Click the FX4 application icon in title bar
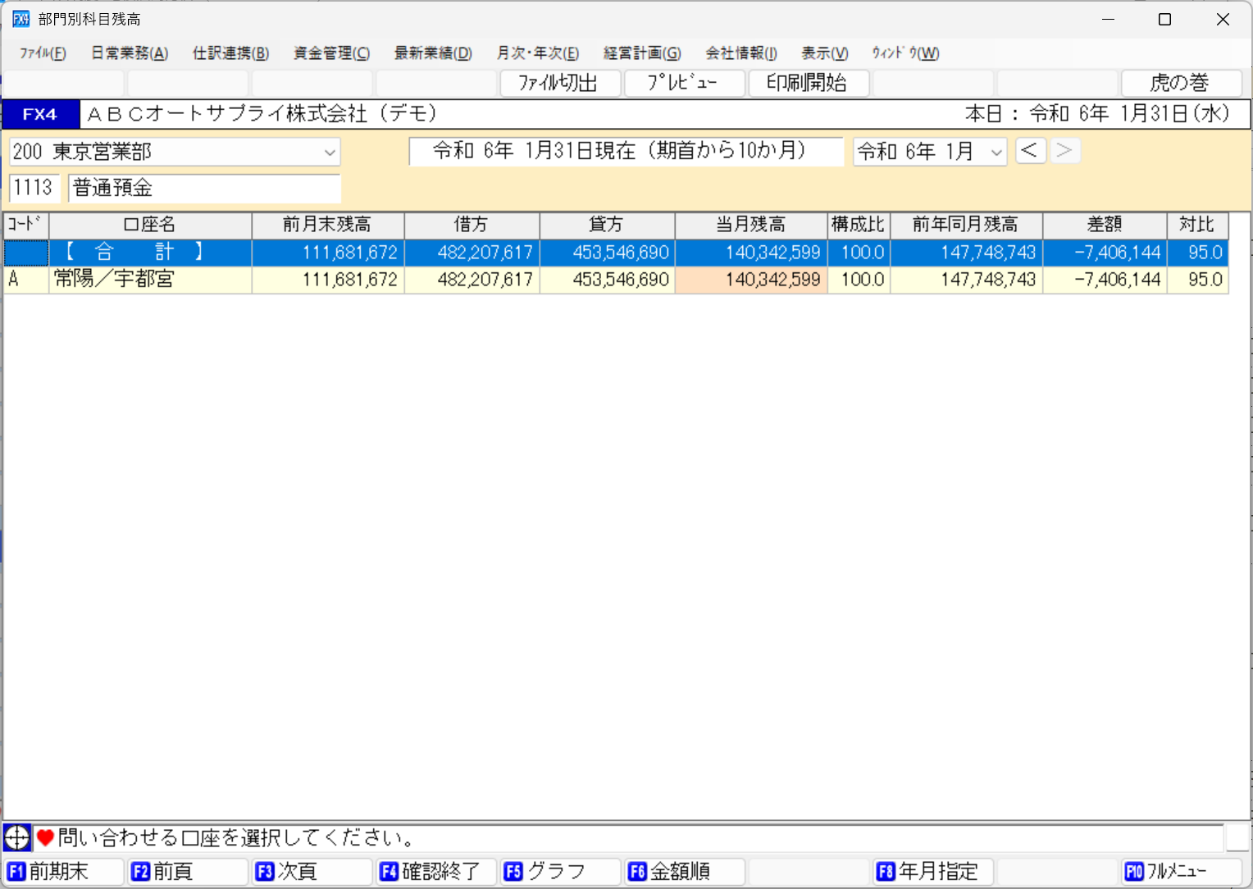Screen dimensions: 1253x889 click(x=20, y=18)
